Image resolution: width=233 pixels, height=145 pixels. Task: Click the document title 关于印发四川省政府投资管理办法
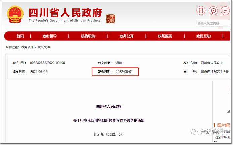click(x=109, y=120)
